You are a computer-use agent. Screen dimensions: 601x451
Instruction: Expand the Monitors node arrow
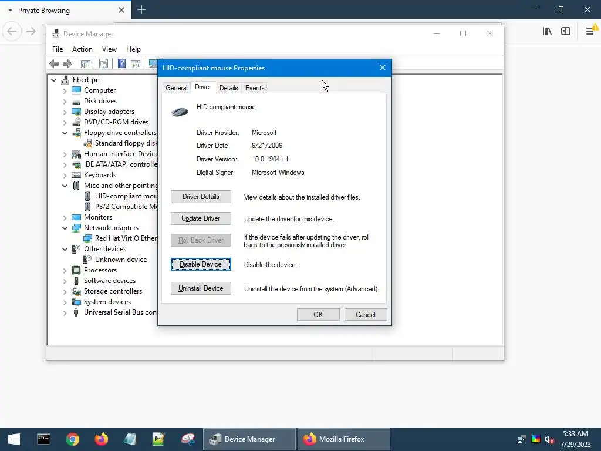(65, 217)
